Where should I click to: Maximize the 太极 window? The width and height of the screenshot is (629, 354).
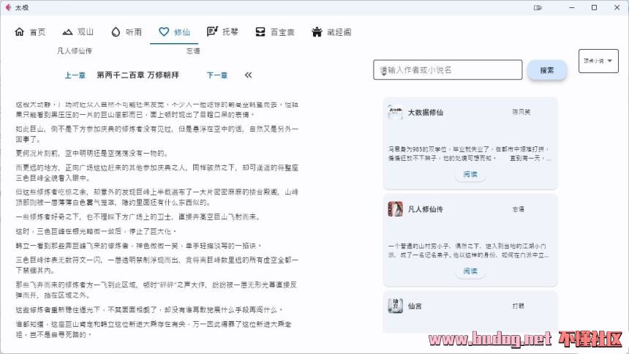[x=594, y=7]
